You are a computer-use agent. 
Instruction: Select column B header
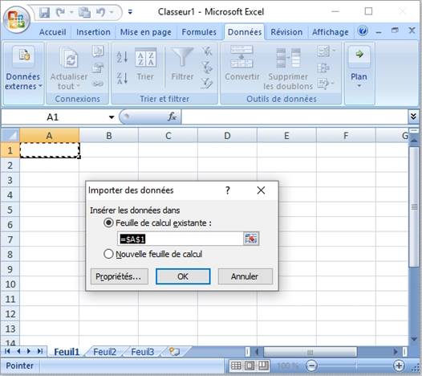coord(109,136)
